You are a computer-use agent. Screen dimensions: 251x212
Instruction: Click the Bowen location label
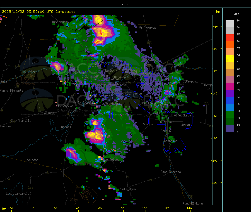tap(185, 125)
